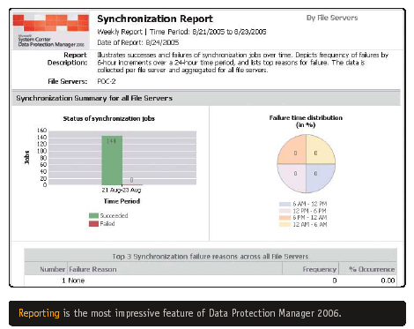The image size is (414, 329).
Task: Click the File Servers label
Action: 68,81
